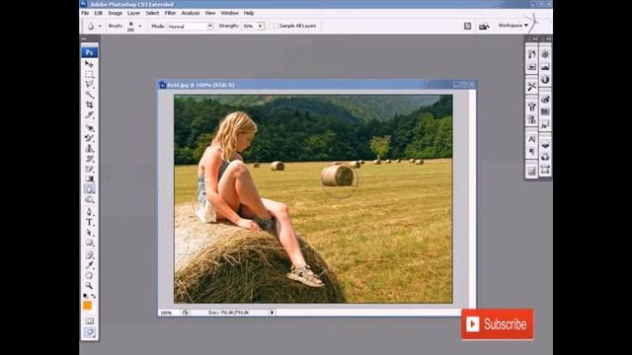Viewport: 632px width, 355px height.
Task: Select the Move tool
Action: point(89,64)
